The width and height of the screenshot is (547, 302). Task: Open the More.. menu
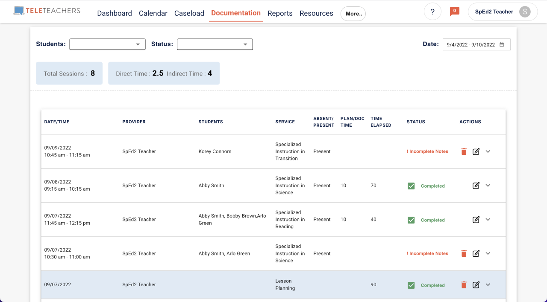point(353,14)
